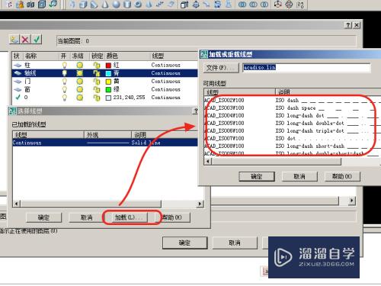
Task: Click the Subtract boolean icon
Action: click(x=253, y=4)
